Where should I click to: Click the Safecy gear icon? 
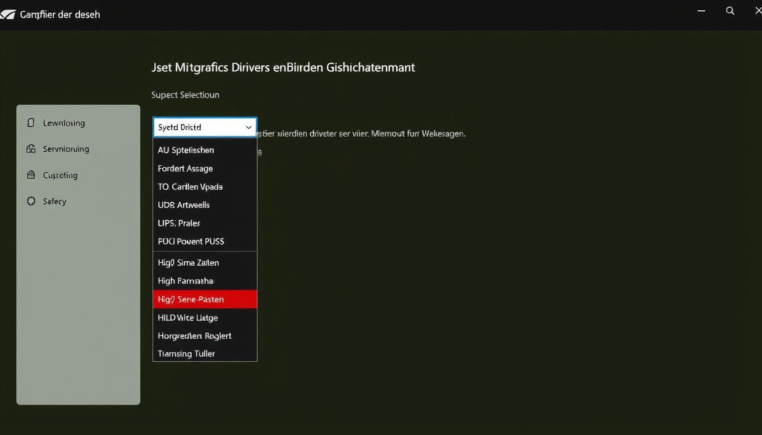tap(31, 201)
